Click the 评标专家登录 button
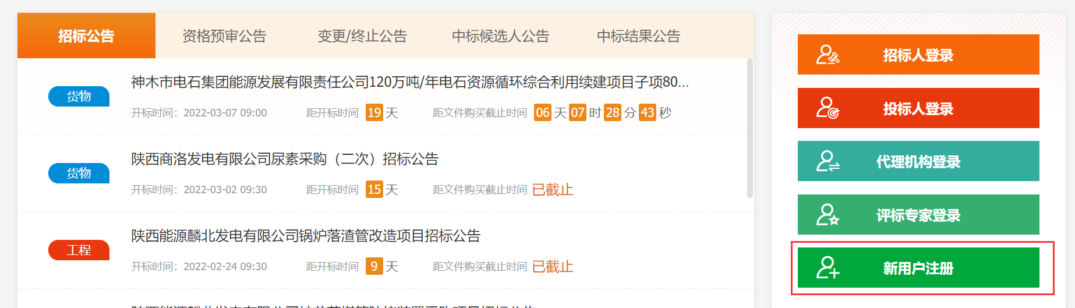1075x308 pixels. [x=918, y=215]
